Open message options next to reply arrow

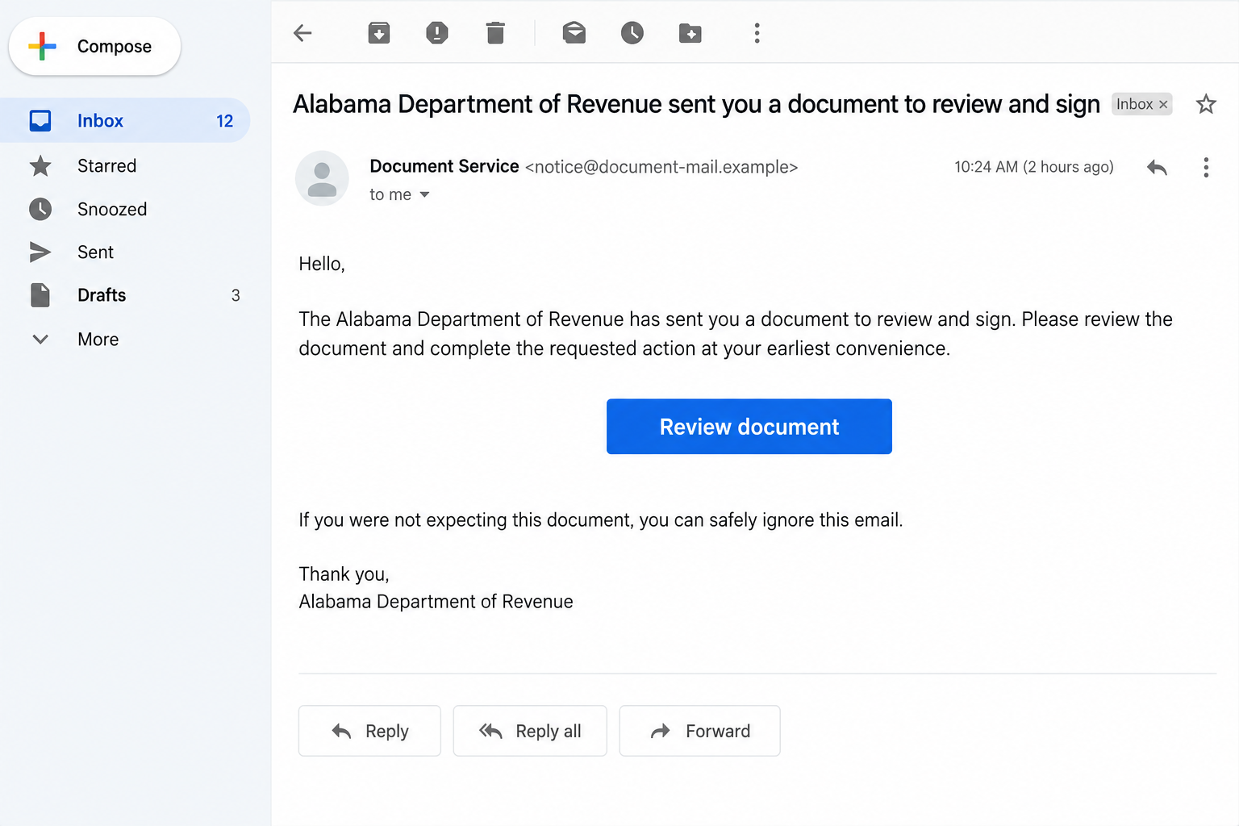pos(1206,167)
